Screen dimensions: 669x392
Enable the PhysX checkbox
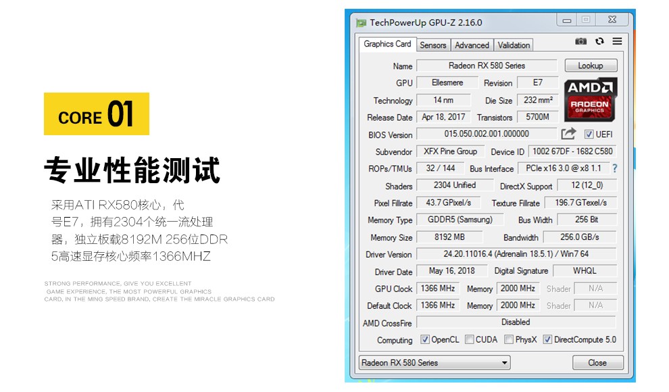pos(509,339)
